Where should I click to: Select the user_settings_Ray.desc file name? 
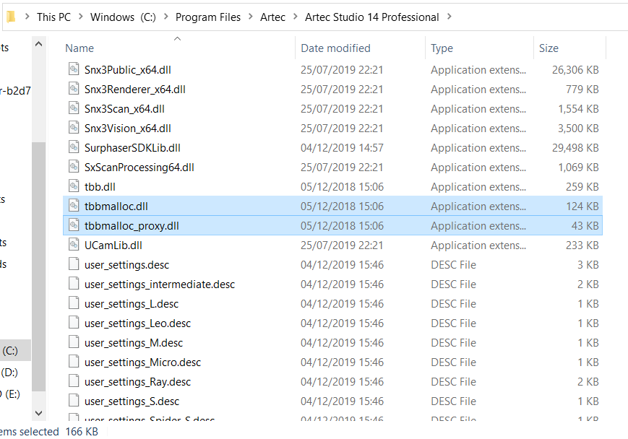pyautogui.click(x=138, y=382)
